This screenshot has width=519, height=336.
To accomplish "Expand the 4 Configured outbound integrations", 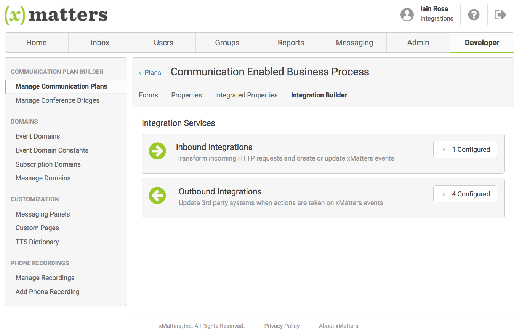I will pos(465,194).
